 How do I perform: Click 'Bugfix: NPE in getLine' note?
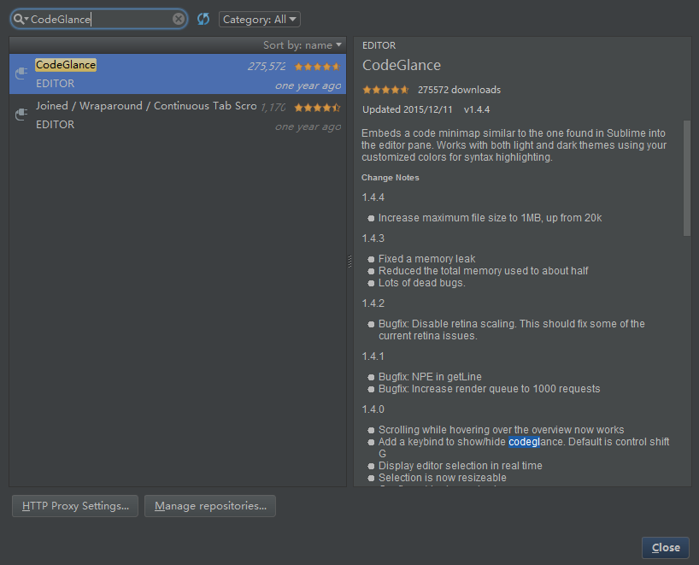pyautogui.click(x=430, y=377)
